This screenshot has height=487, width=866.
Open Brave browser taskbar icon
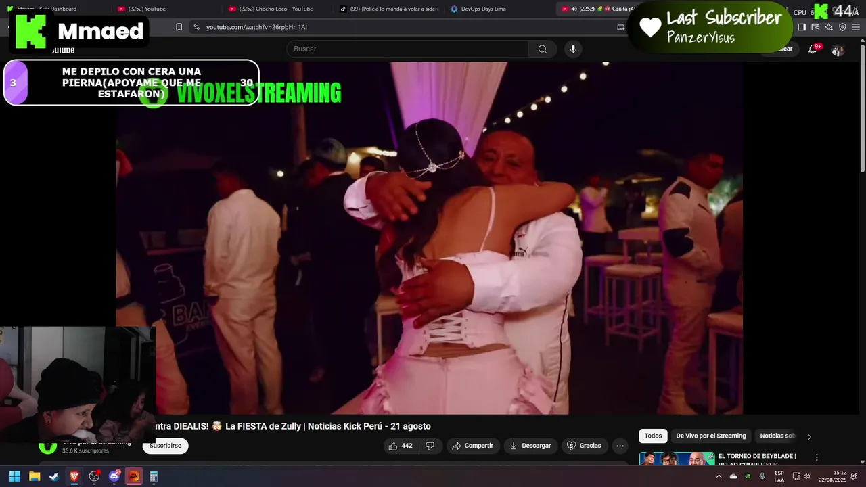click(74, 476)
